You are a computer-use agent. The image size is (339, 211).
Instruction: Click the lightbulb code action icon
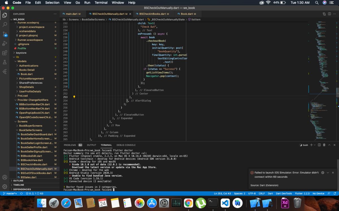pos(74,97)
